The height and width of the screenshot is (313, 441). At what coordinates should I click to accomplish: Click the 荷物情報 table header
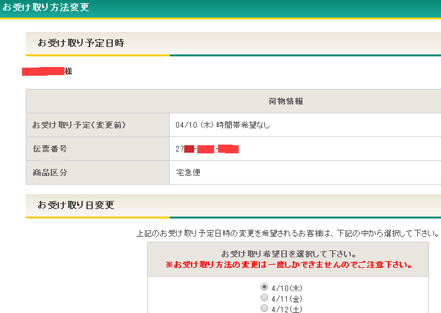[x=286, y=101]
